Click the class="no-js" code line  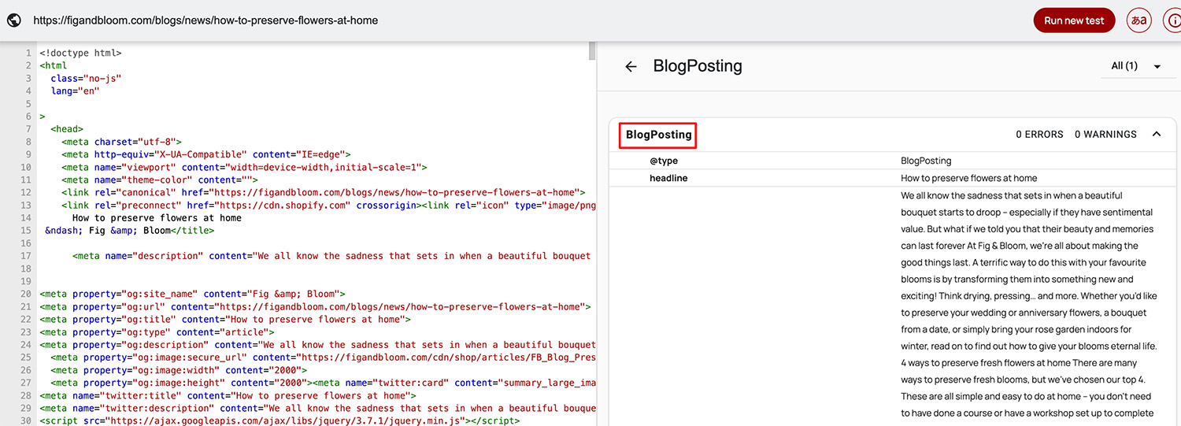coord(86,79)
